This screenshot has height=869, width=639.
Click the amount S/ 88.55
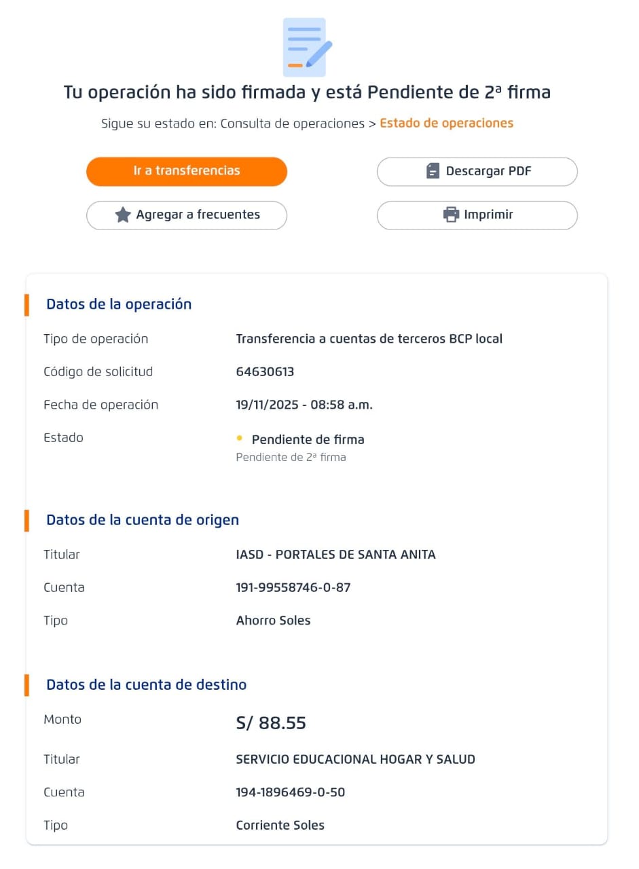click(271, 723)
